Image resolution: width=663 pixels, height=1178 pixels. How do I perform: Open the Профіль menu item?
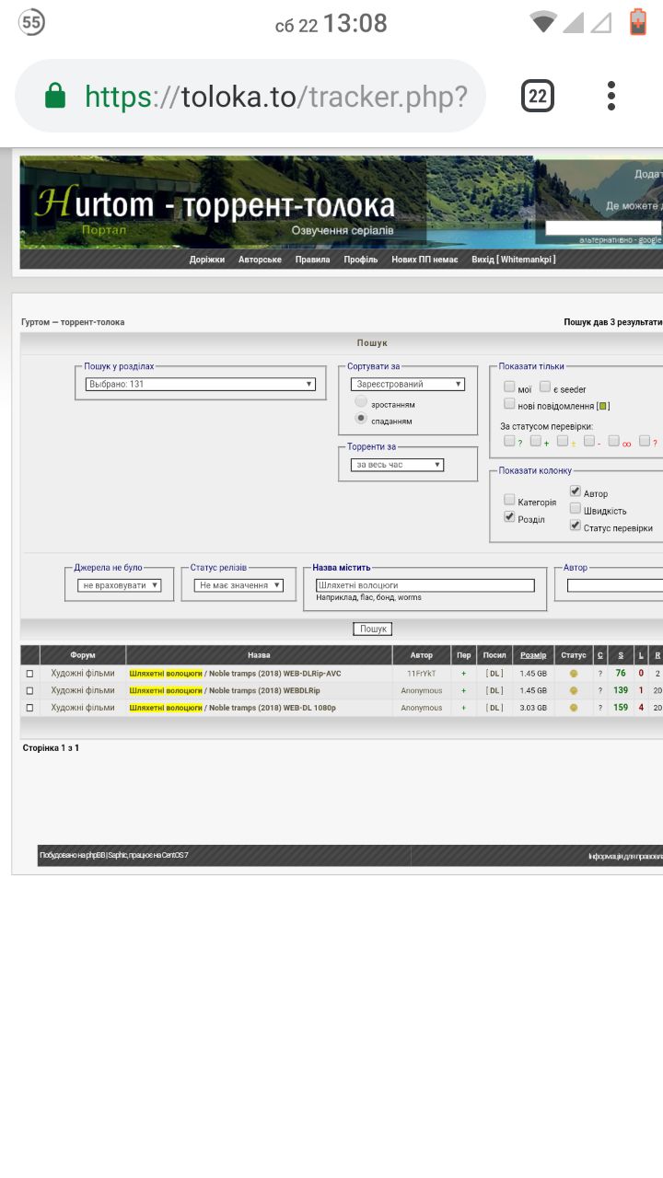pos(361,260)
